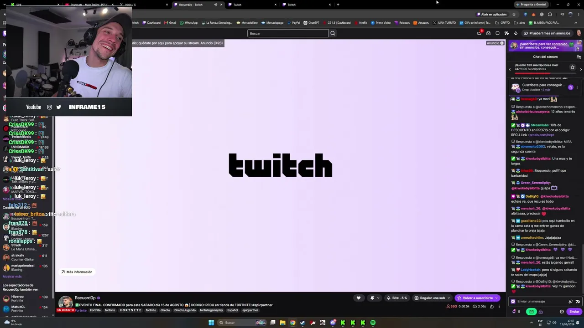The width and height of the screenshot is (584, 328).
Task: Open the whispers speech bubble icon
Action: pos(497,33)
